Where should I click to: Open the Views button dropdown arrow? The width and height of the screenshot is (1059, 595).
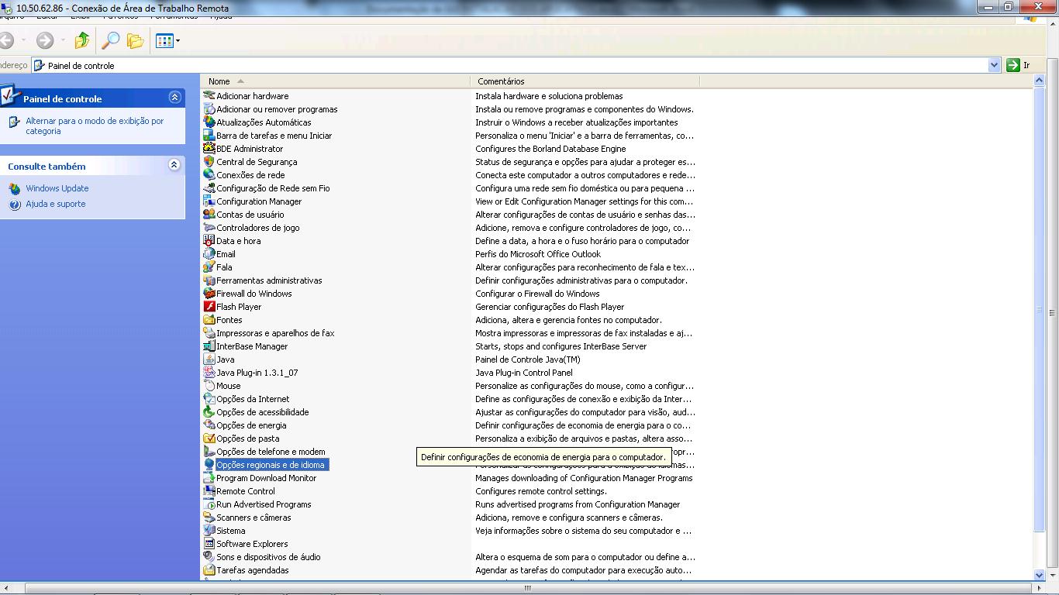[178, 41]
